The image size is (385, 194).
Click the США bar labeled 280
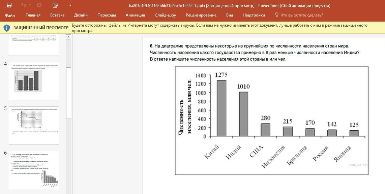[x=265, y=130]
